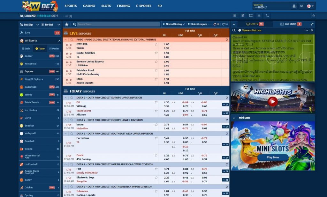The width and height of the screenshot is (327, 197).
Task: Select Basketball in the sports list
Action: [x=40, y=87]
